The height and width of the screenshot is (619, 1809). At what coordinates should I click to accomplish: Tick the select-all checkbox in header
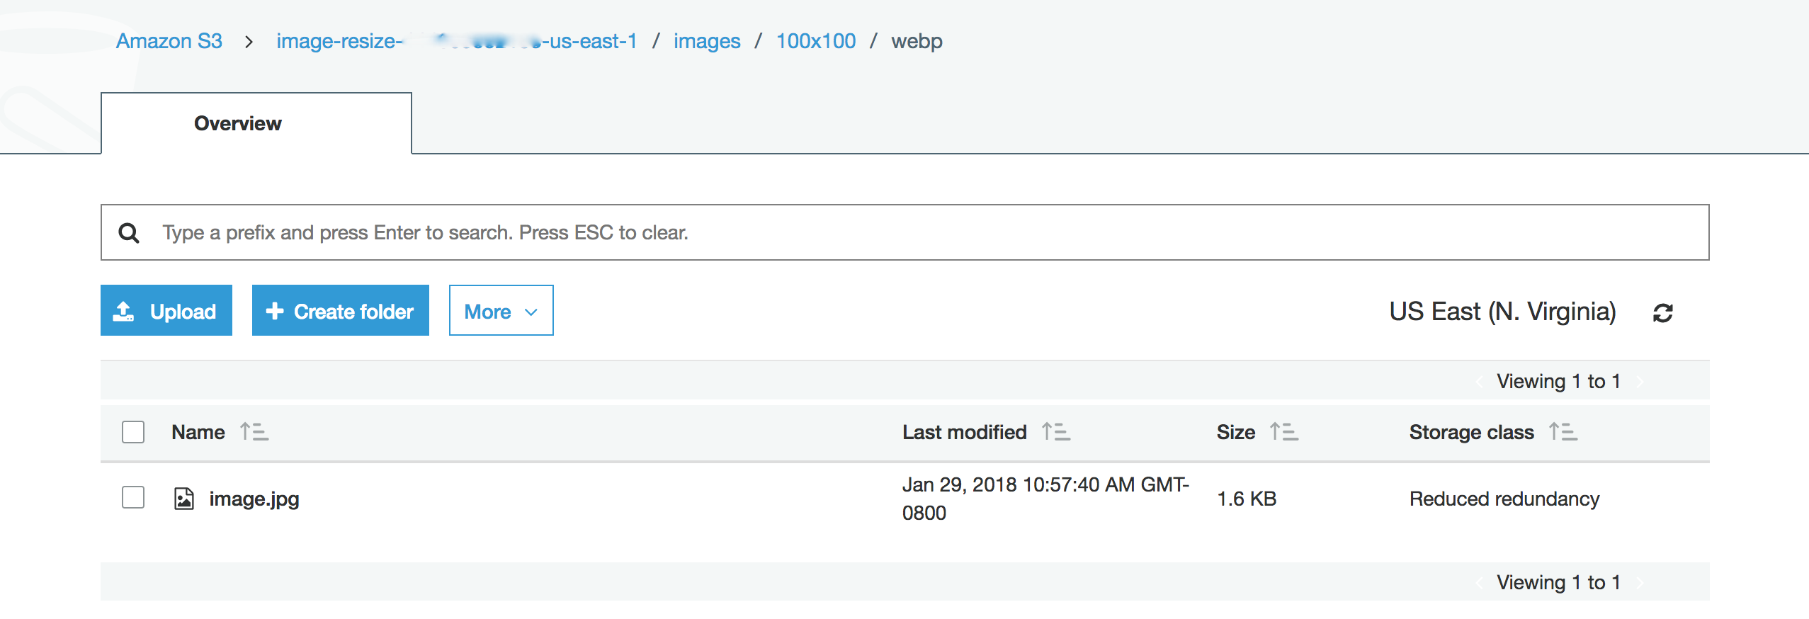133,431
